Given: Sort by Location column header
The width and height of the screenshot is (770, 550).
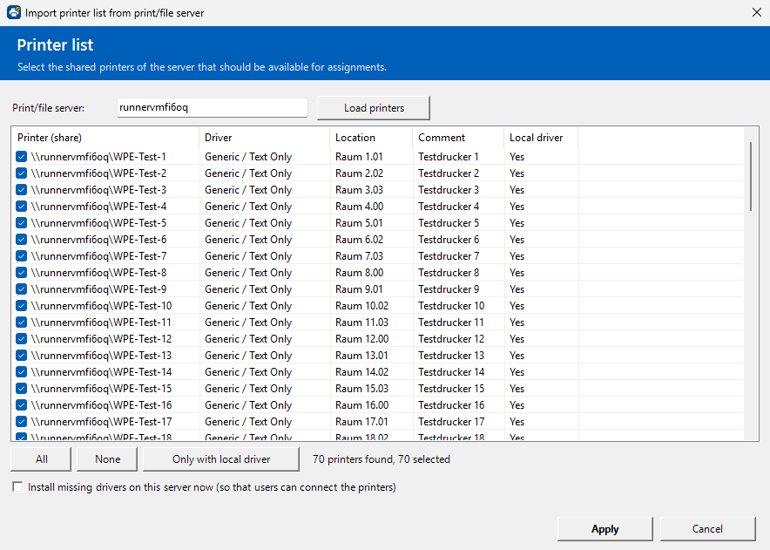Looking at the screenshot, I should tap(371, 138).
